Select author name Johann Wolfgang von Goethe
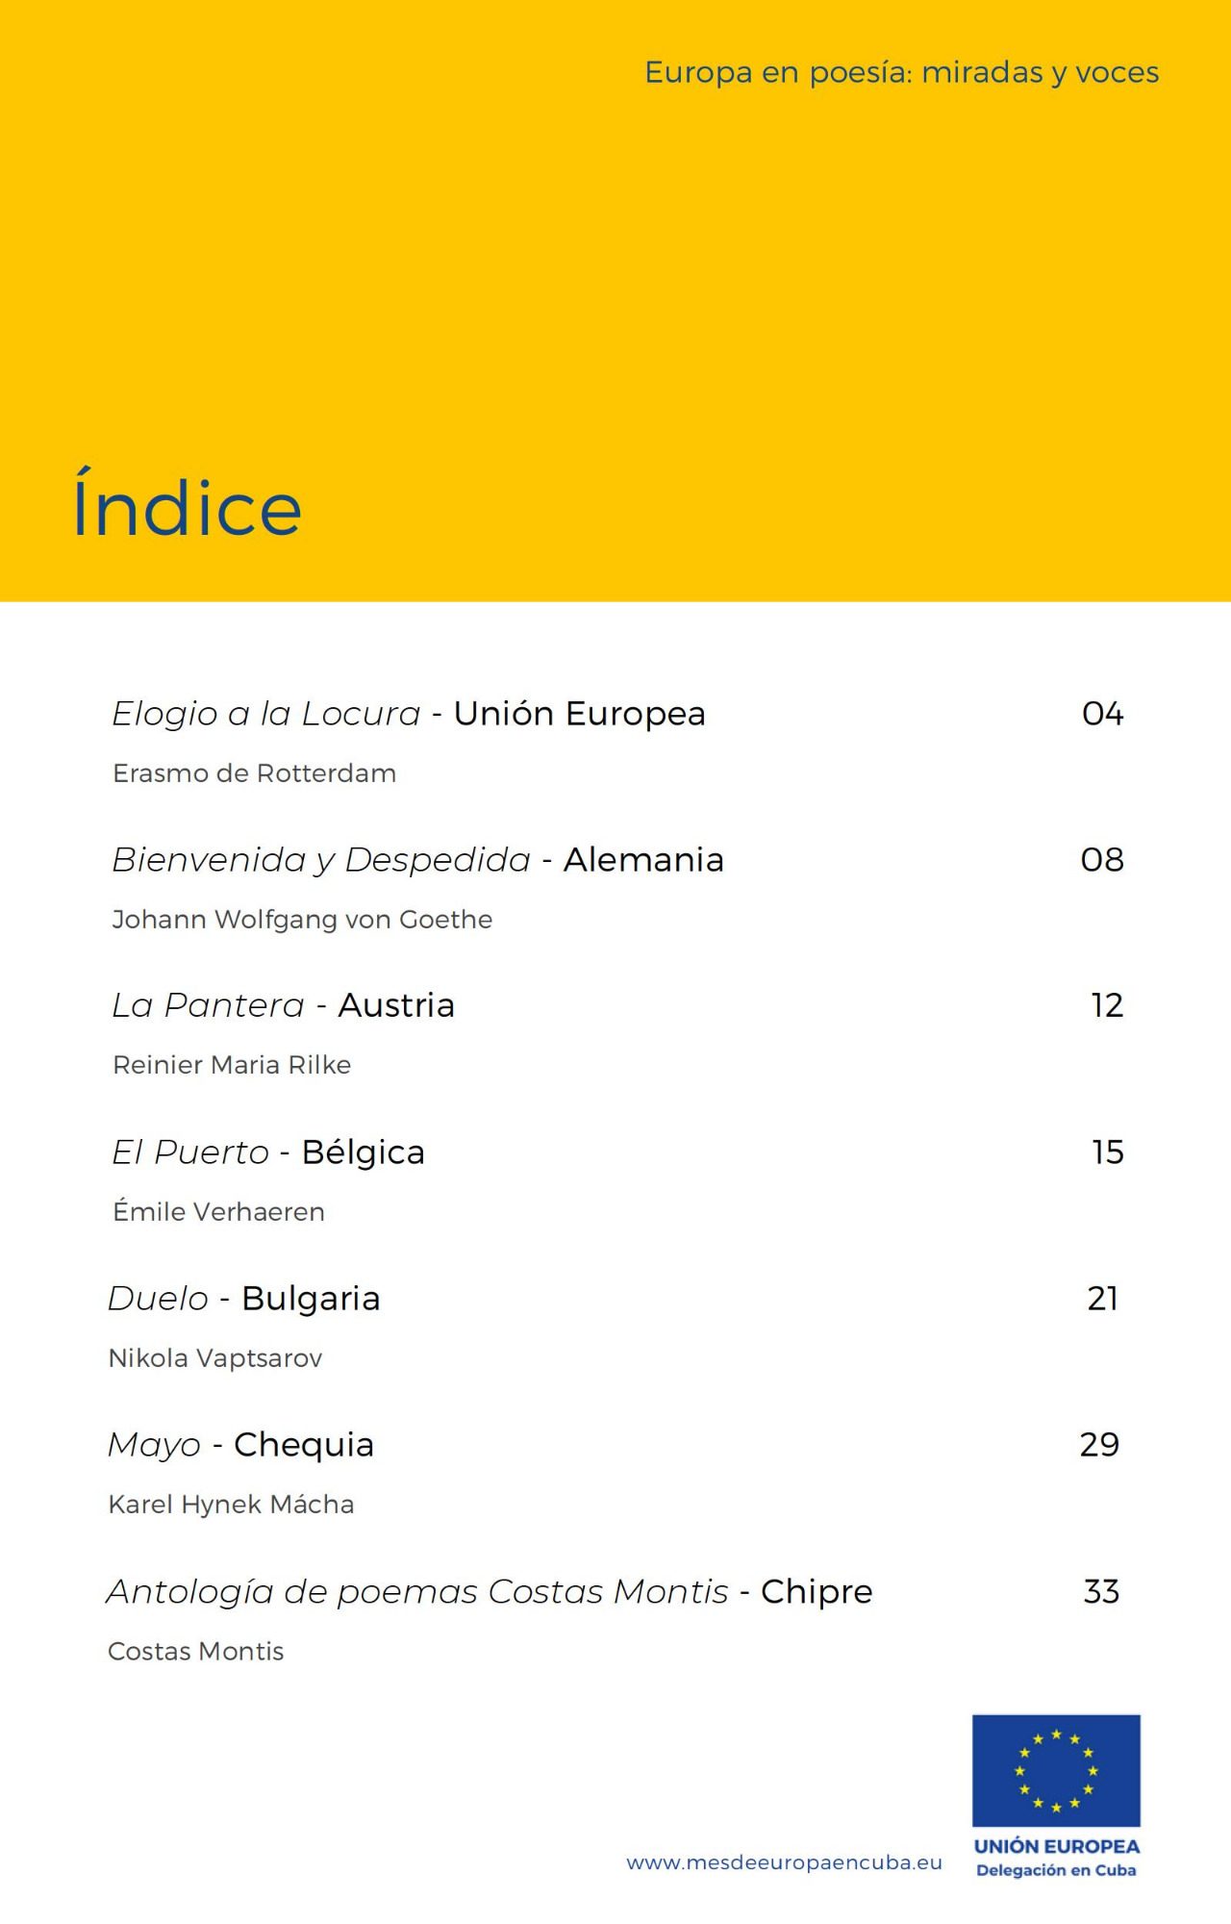 302,920
